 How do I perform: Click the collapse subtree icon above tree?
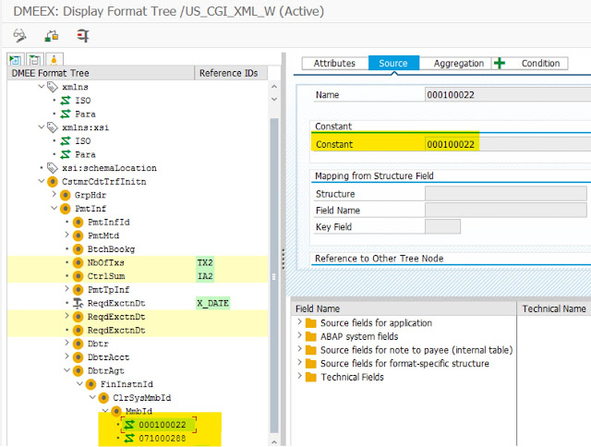pyautogui.click(x=35, y=59)
